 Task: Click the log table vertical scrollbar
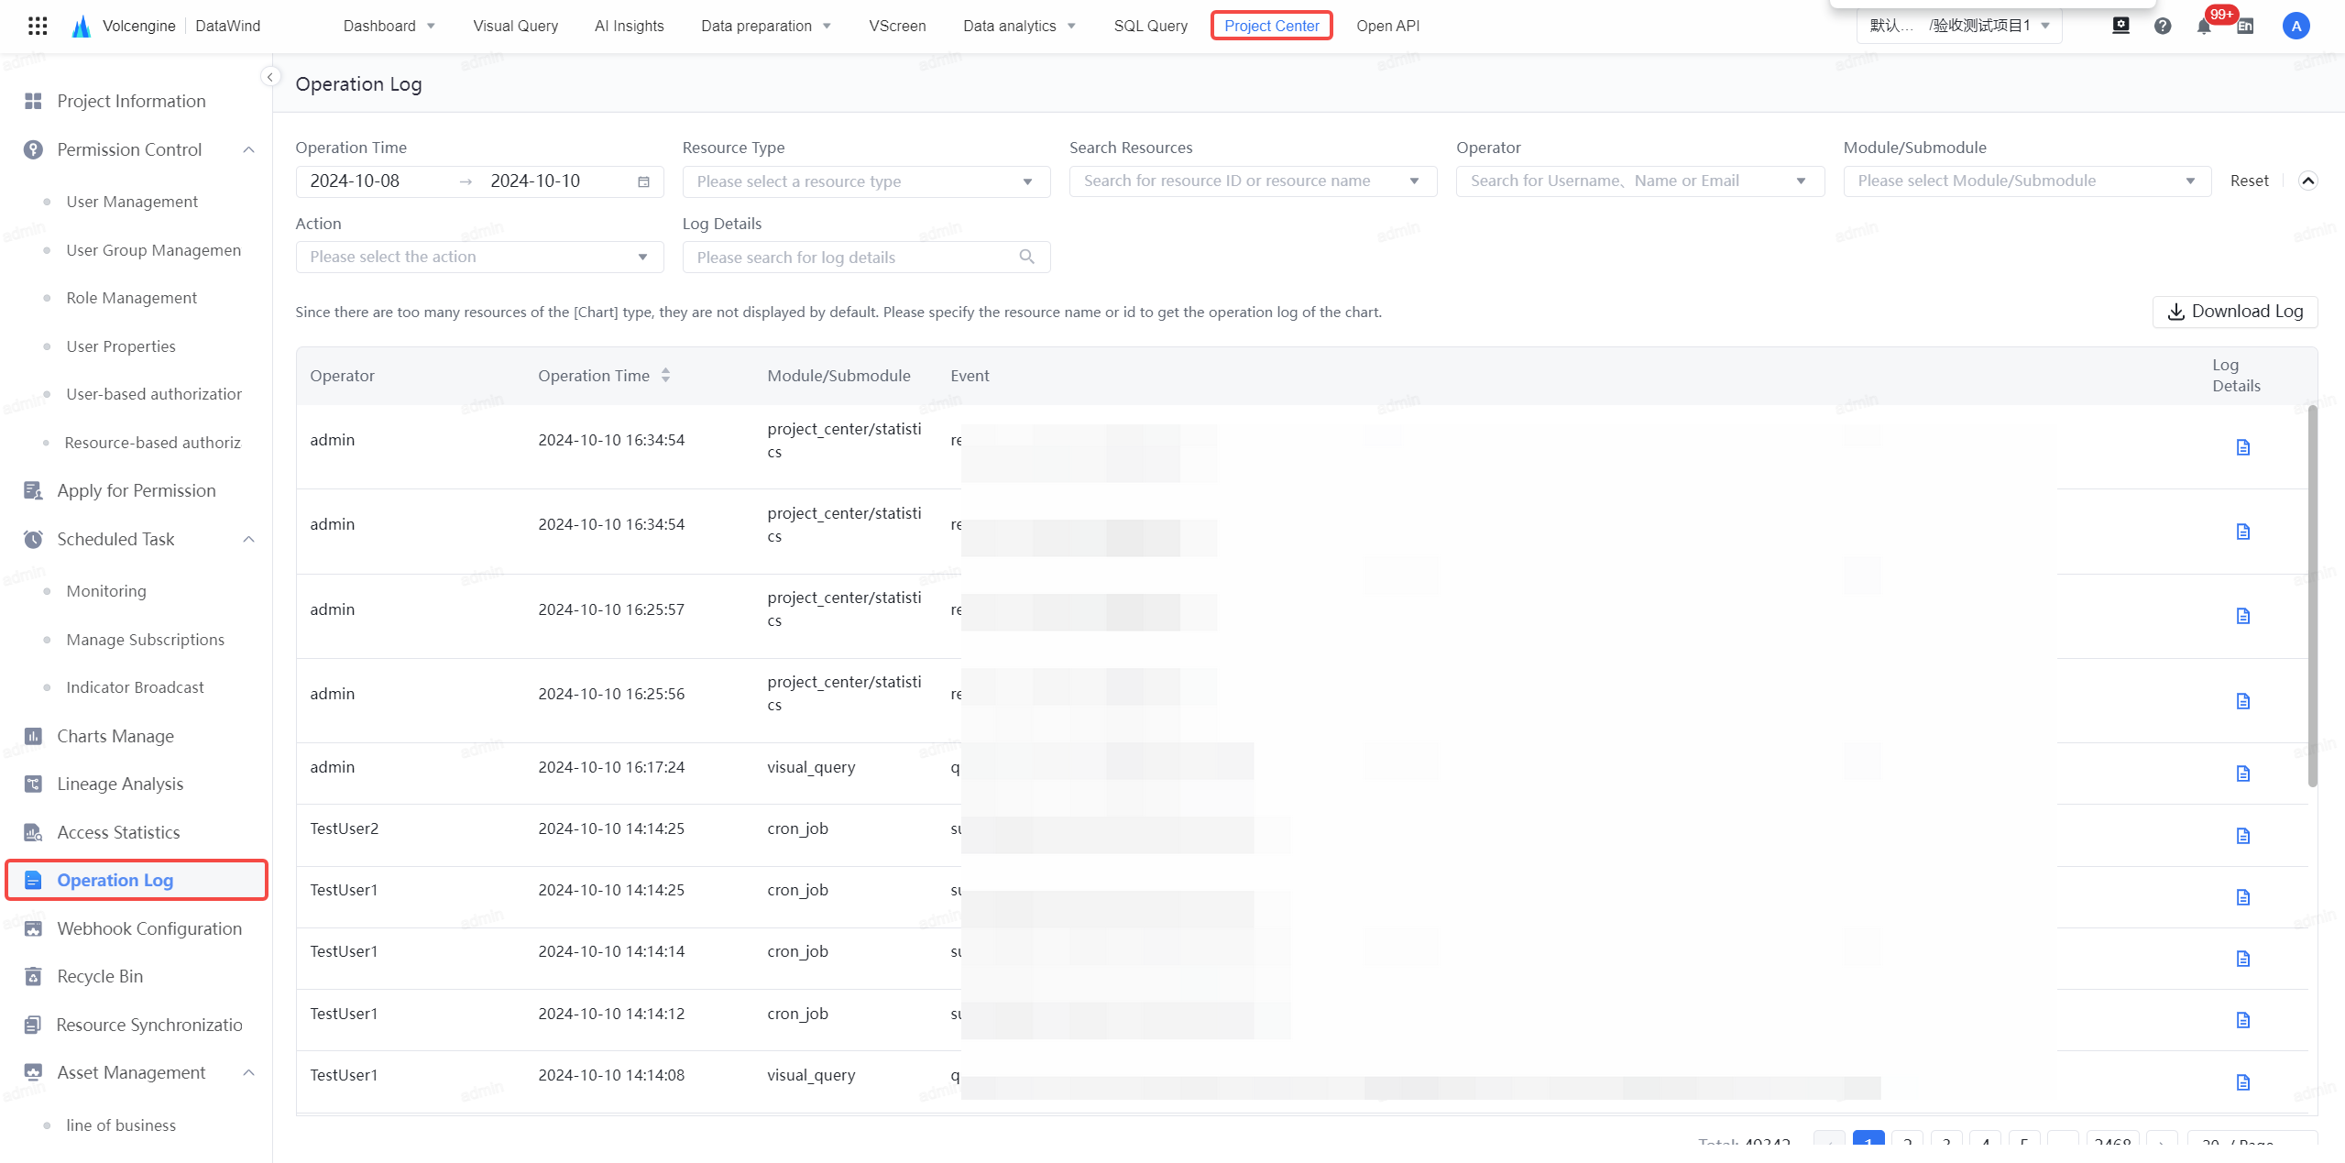(2312, 596)
